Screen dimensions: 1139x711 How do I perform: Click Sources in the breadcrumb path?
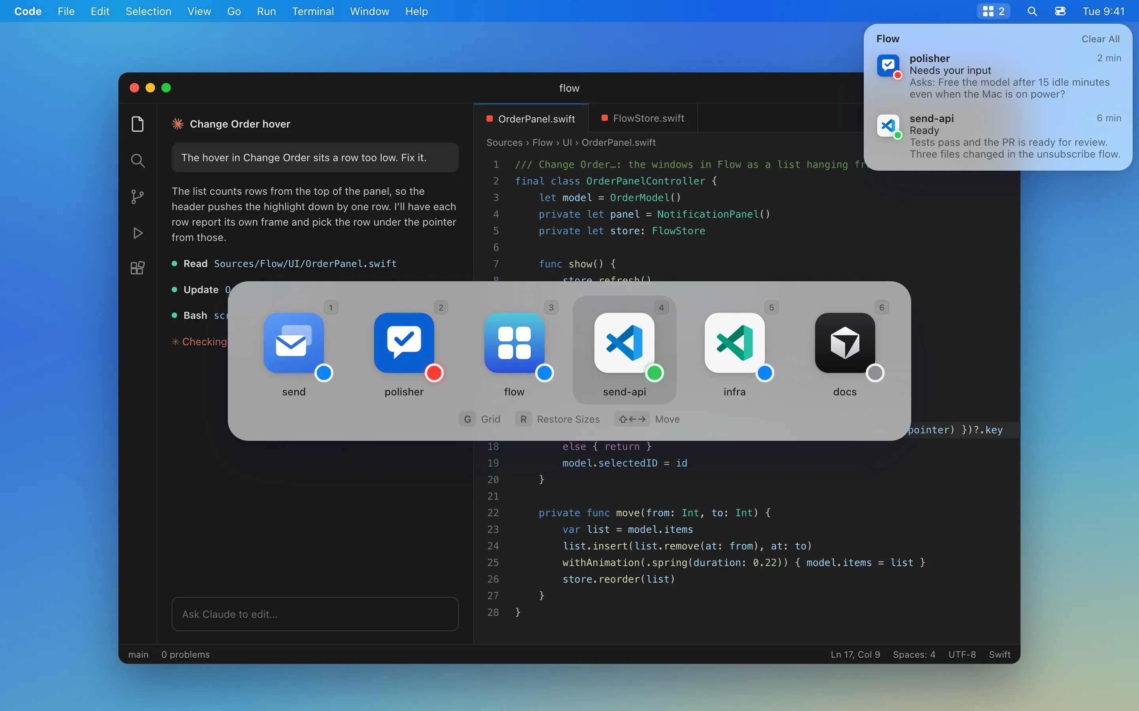pyautogui.click(x=505, y=143)
